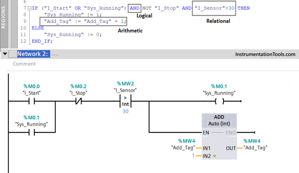Screen dimensions: 299x173
Task: Select the "Add_Tag" operand at OUT
Action: coord(255,148)
